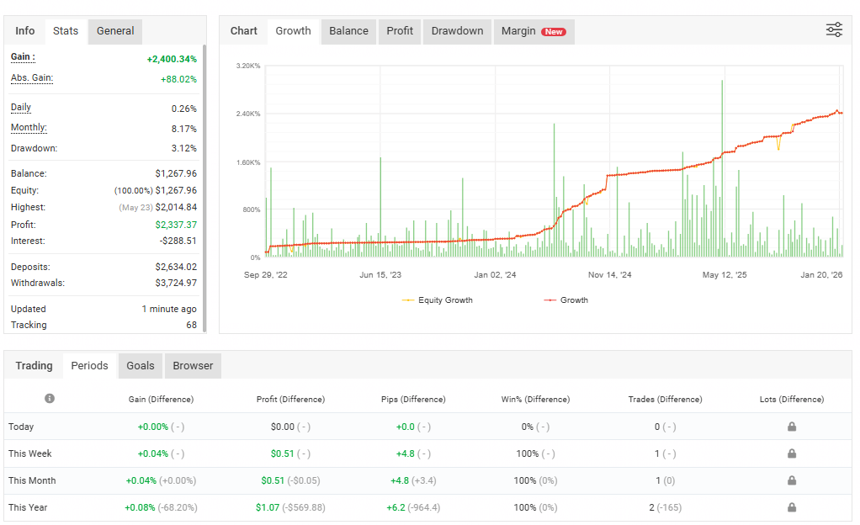Open the Drawdown chart tab
The width and height of the screenshot is (860, 525).
(457, 31)
